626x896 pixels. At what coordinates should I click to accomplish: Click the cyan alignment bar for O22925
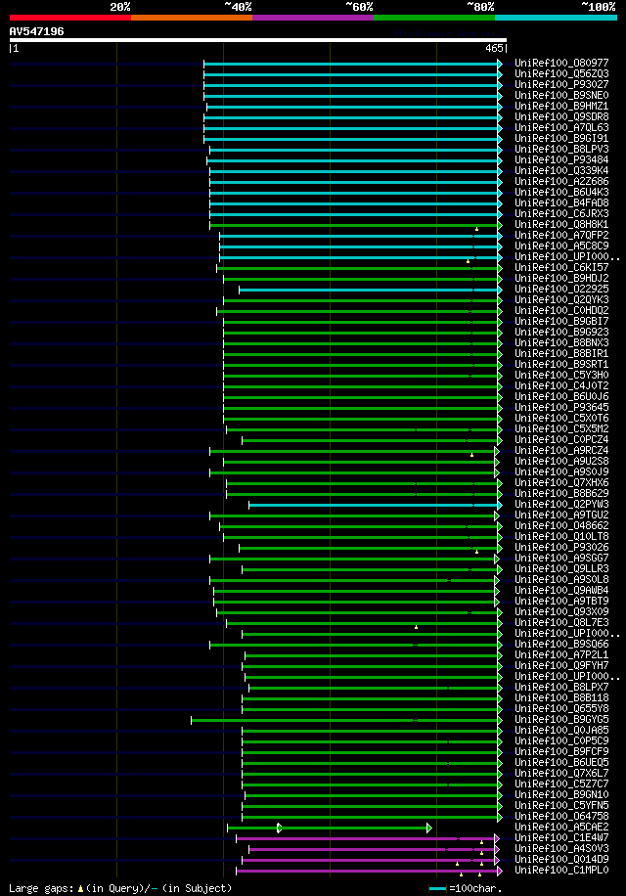tap(369, 291)
